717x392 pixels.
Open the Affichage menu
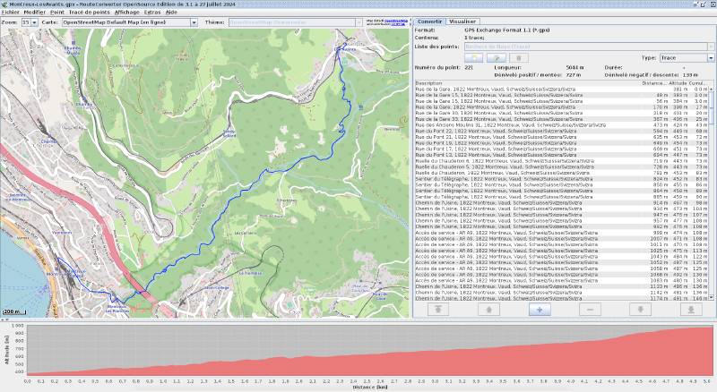126,13
